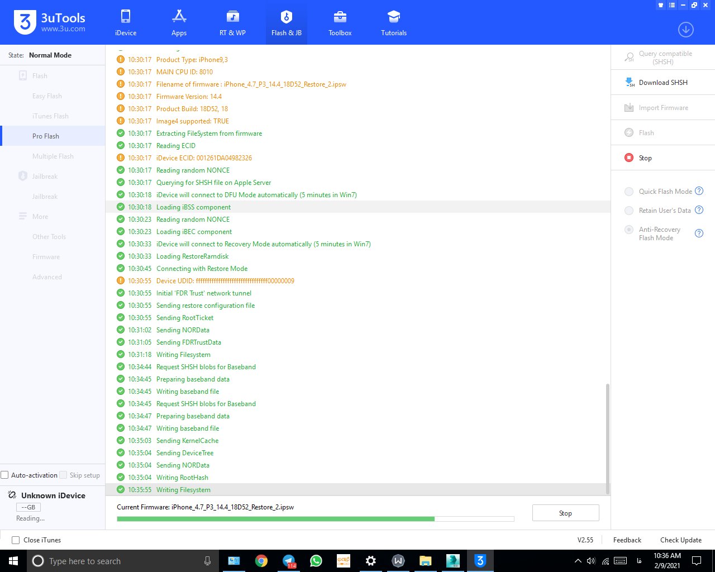Click help icon beside Quick Flash Mode
This screenshot has width=715, height=572.
click(699, 191)
